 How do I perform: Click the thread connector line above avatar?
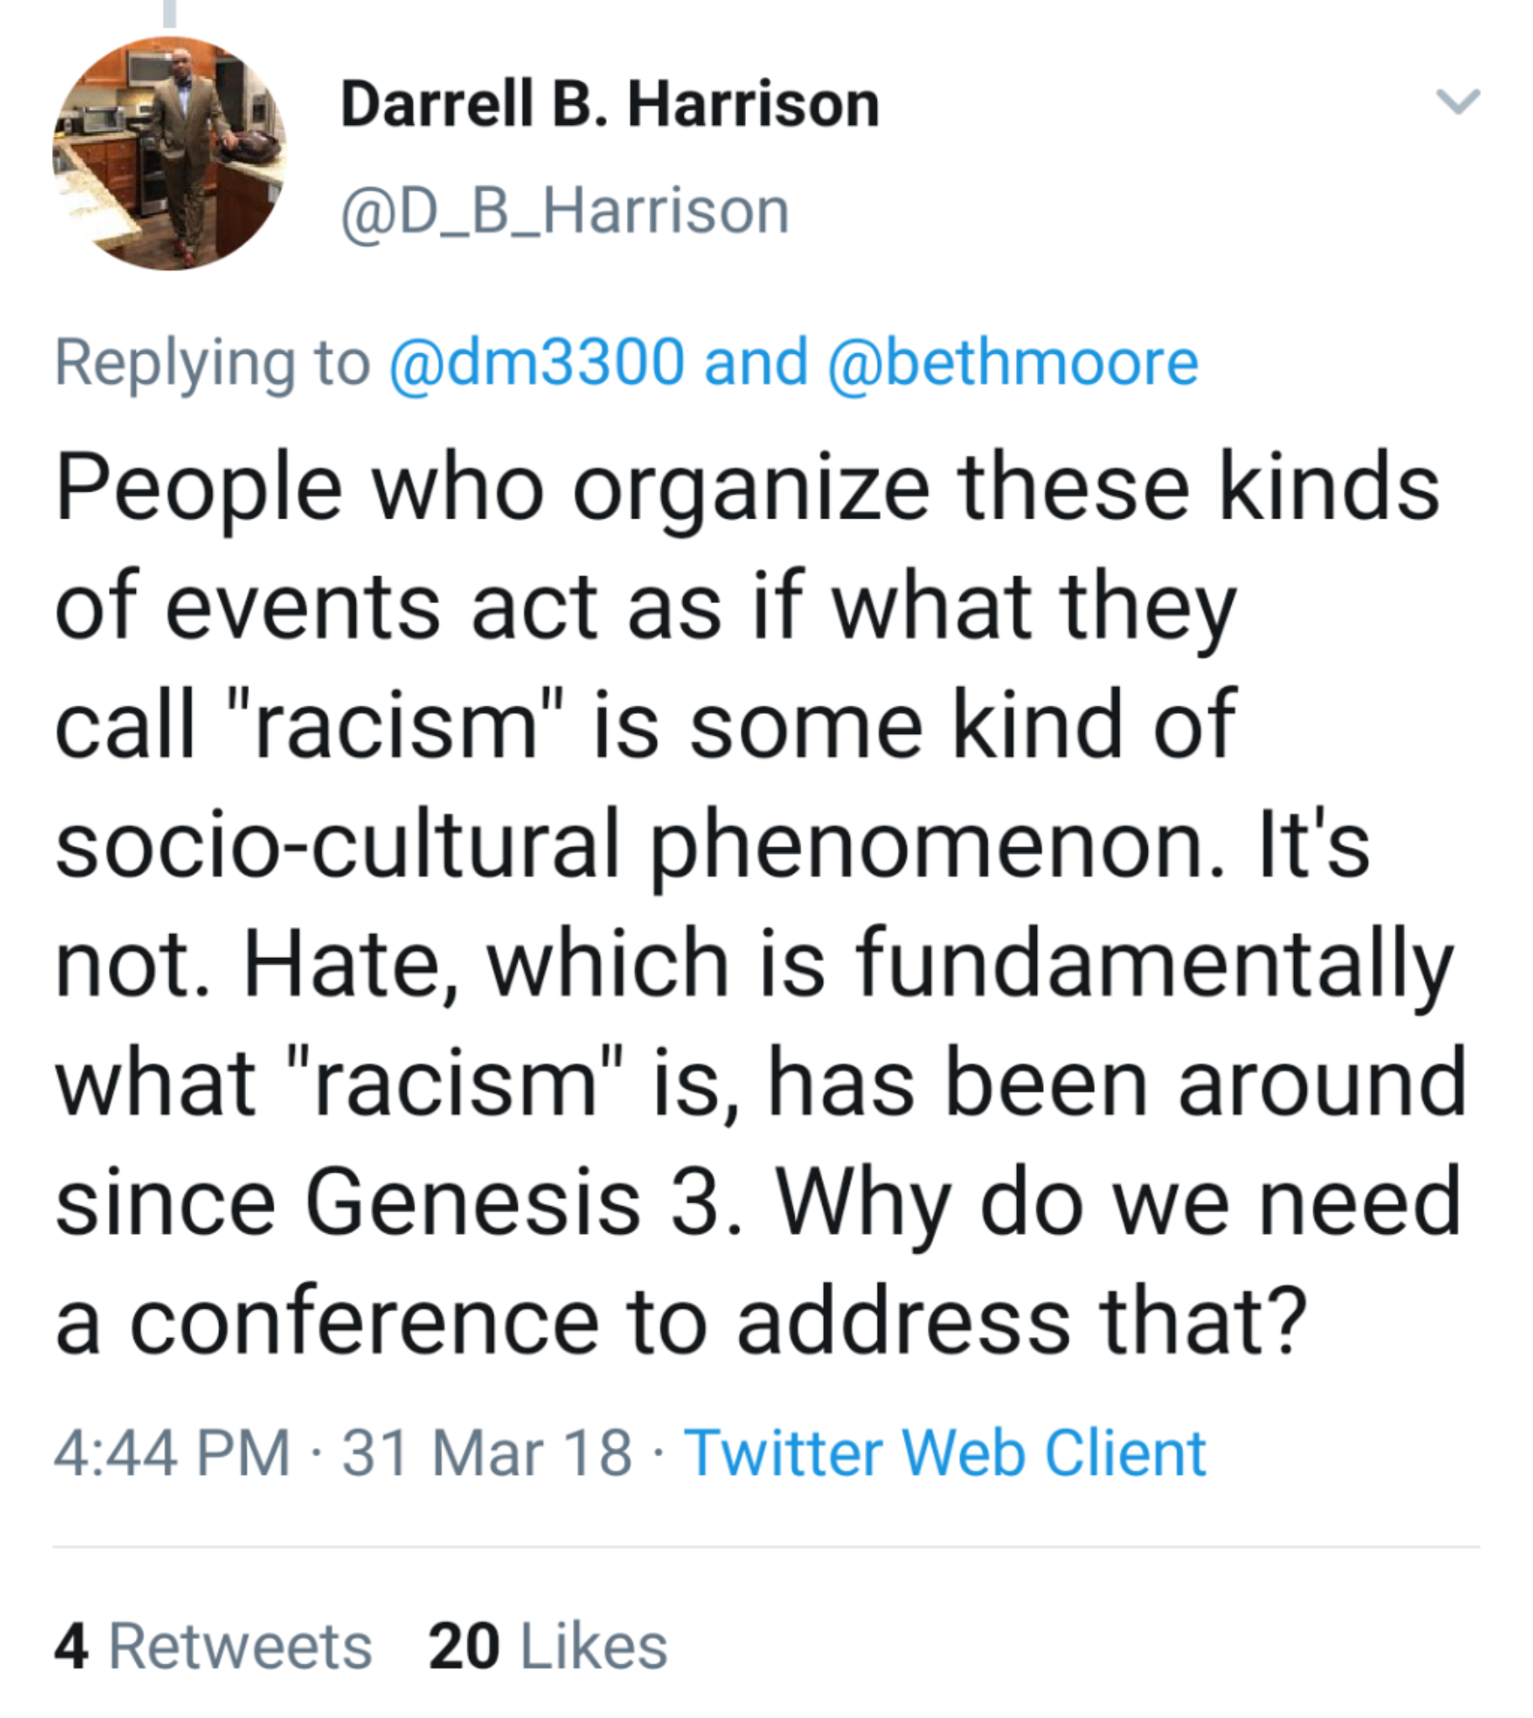[169, 13]
